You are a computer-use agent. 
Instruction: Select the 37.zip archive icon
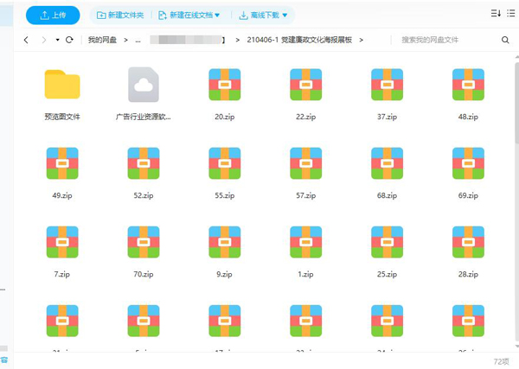tap(387, 85)
